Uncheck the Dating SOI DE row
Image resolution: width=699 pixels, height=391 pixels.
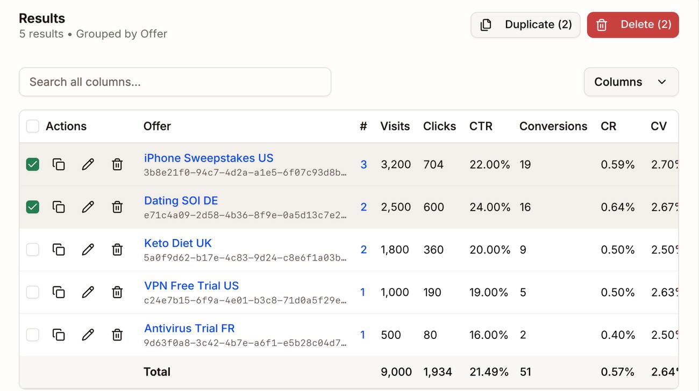[x=33, y=207]
